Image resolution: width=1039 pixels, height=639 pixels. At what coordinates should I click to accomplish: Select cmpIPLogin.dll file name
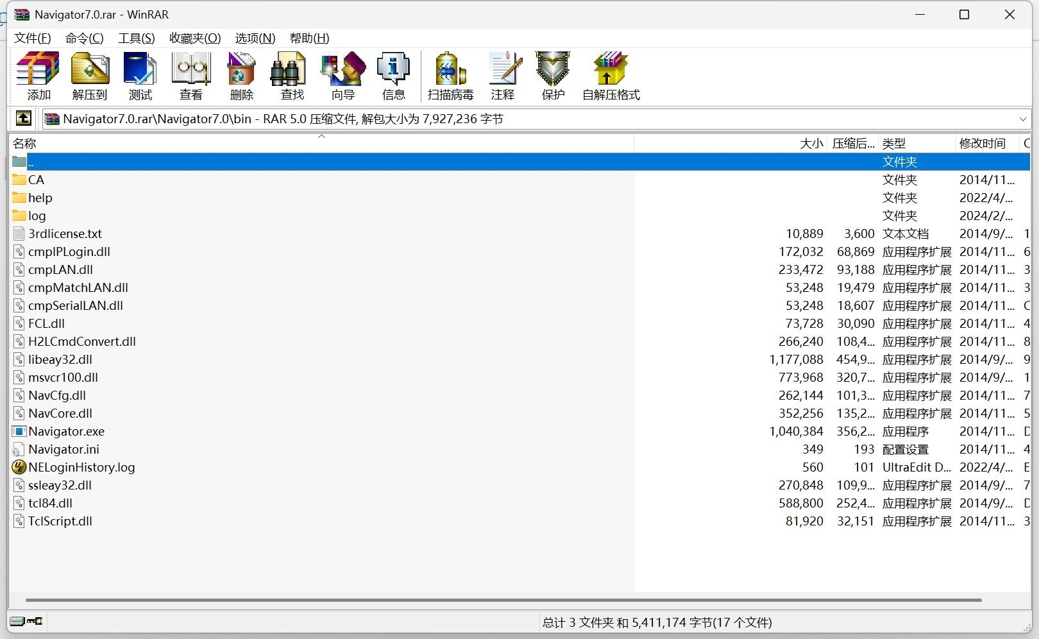pyautogui.click(x=69, y=251)
